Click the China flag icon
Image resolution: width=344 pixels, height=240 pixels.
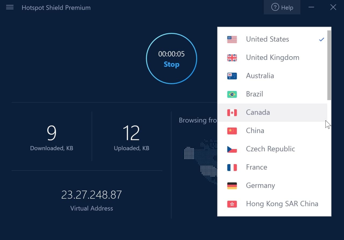point(232,131)
